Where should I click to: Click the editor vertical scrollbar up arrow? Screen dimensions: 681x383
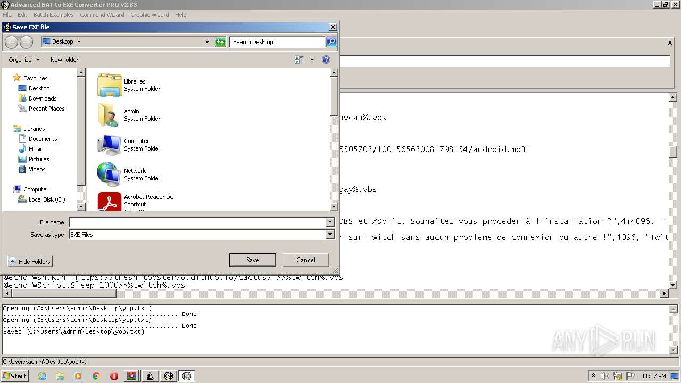click(673, 97)
